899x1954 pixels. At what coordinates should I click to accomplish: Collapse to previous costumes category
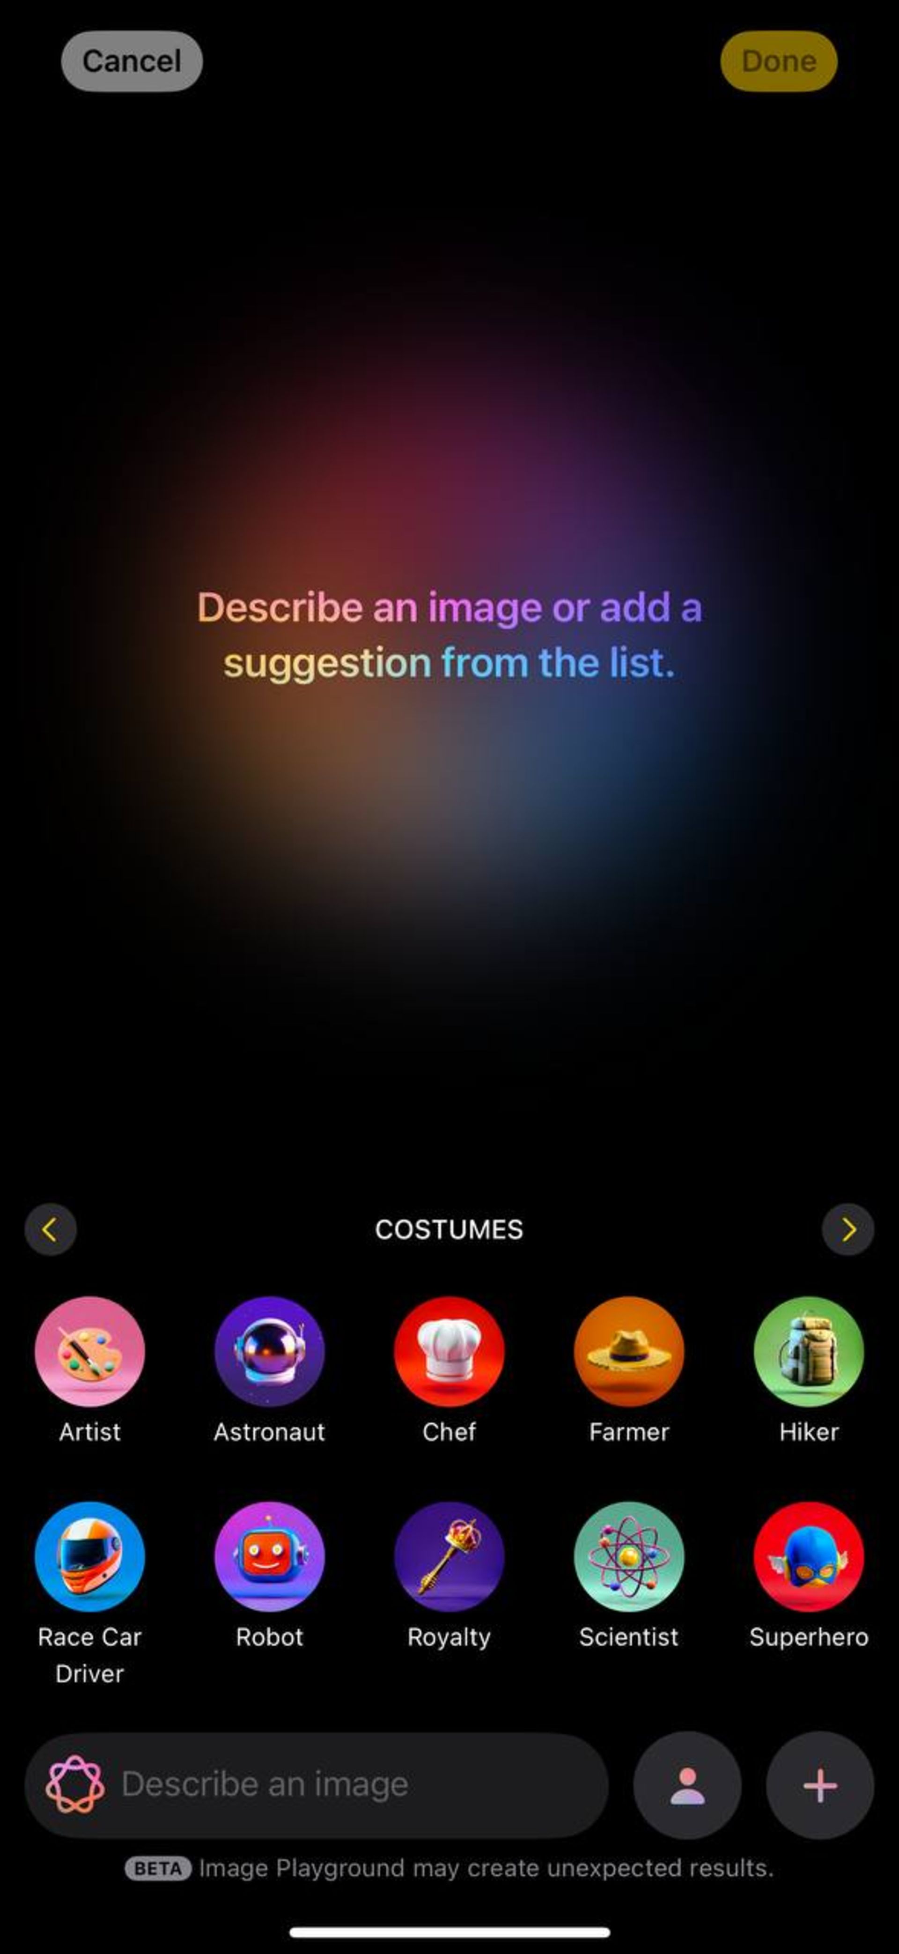(x=50, y=1230)
